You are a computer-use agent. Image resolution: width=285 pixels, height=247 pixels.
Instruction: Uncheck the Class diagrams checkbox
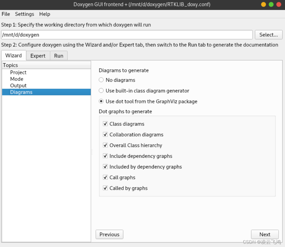tap(105, 124)
